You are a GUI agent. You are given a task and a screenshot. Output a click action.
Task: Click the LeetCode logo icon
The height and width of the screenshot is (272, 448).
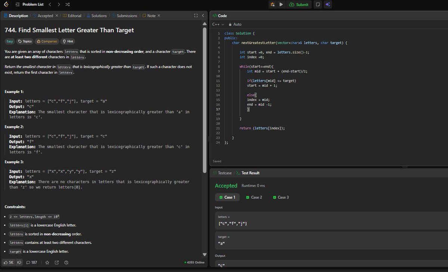click(x=6, y=4)
